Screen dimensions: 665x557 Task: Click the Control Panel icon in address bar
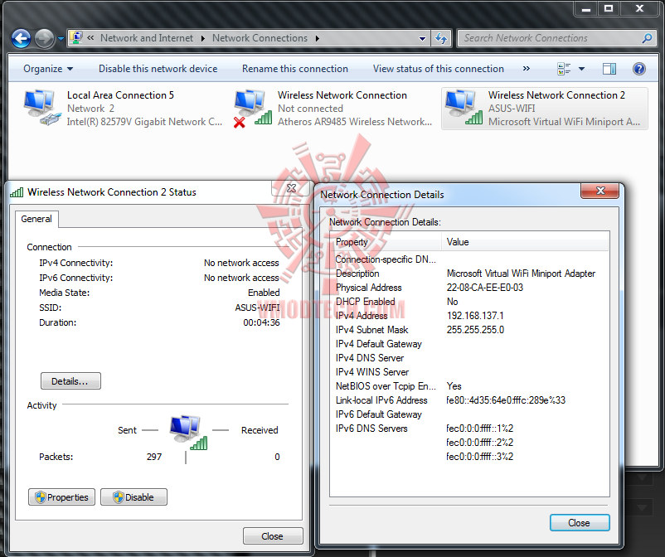tap(76, 38)
